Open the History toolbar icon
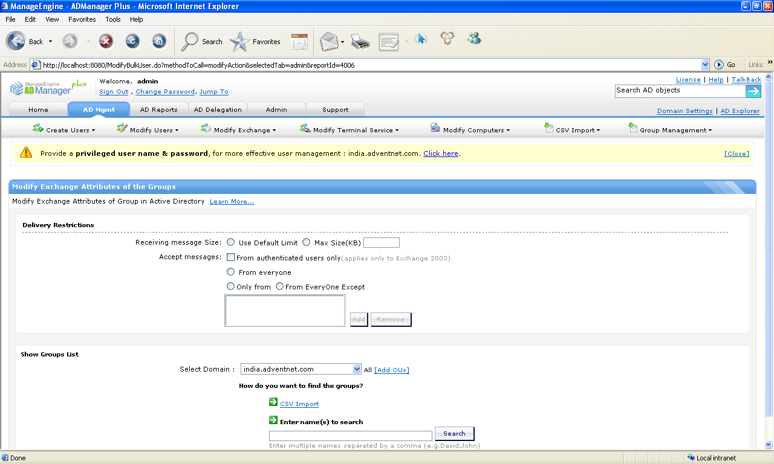This screenshot has width=774, height=464. (x=299, y=42)
